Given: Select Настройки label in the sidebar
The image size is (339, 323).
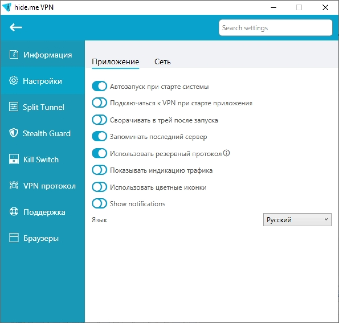Looking at the screenshot, I should tap(42, 81).
